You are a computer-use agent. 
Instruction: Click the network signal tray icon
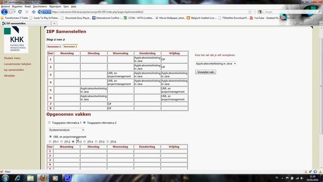point(297,178)
